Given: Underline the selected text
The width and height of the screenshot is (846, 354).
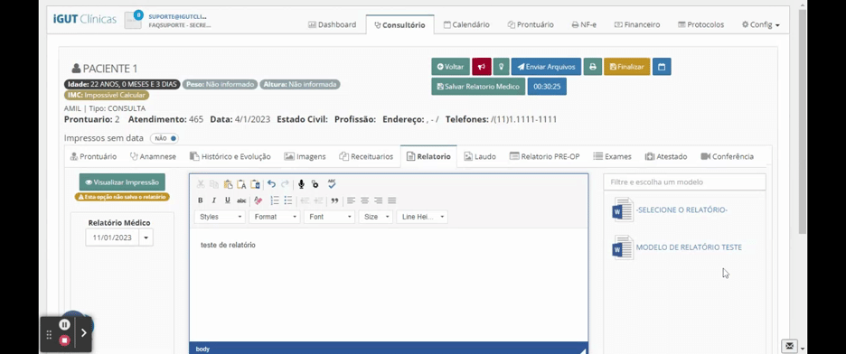Looking at the screenshot, I should coord(227,200).
